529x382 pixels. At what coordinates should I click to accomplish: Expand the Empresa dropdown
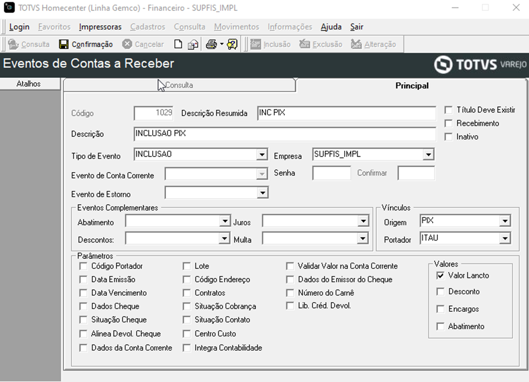point(428,155)
